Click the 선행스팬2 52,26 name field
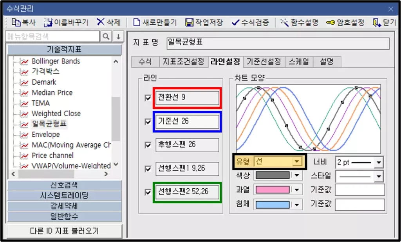Image resolution: width=401 pixels, height=242 pixels. point(187,192)
